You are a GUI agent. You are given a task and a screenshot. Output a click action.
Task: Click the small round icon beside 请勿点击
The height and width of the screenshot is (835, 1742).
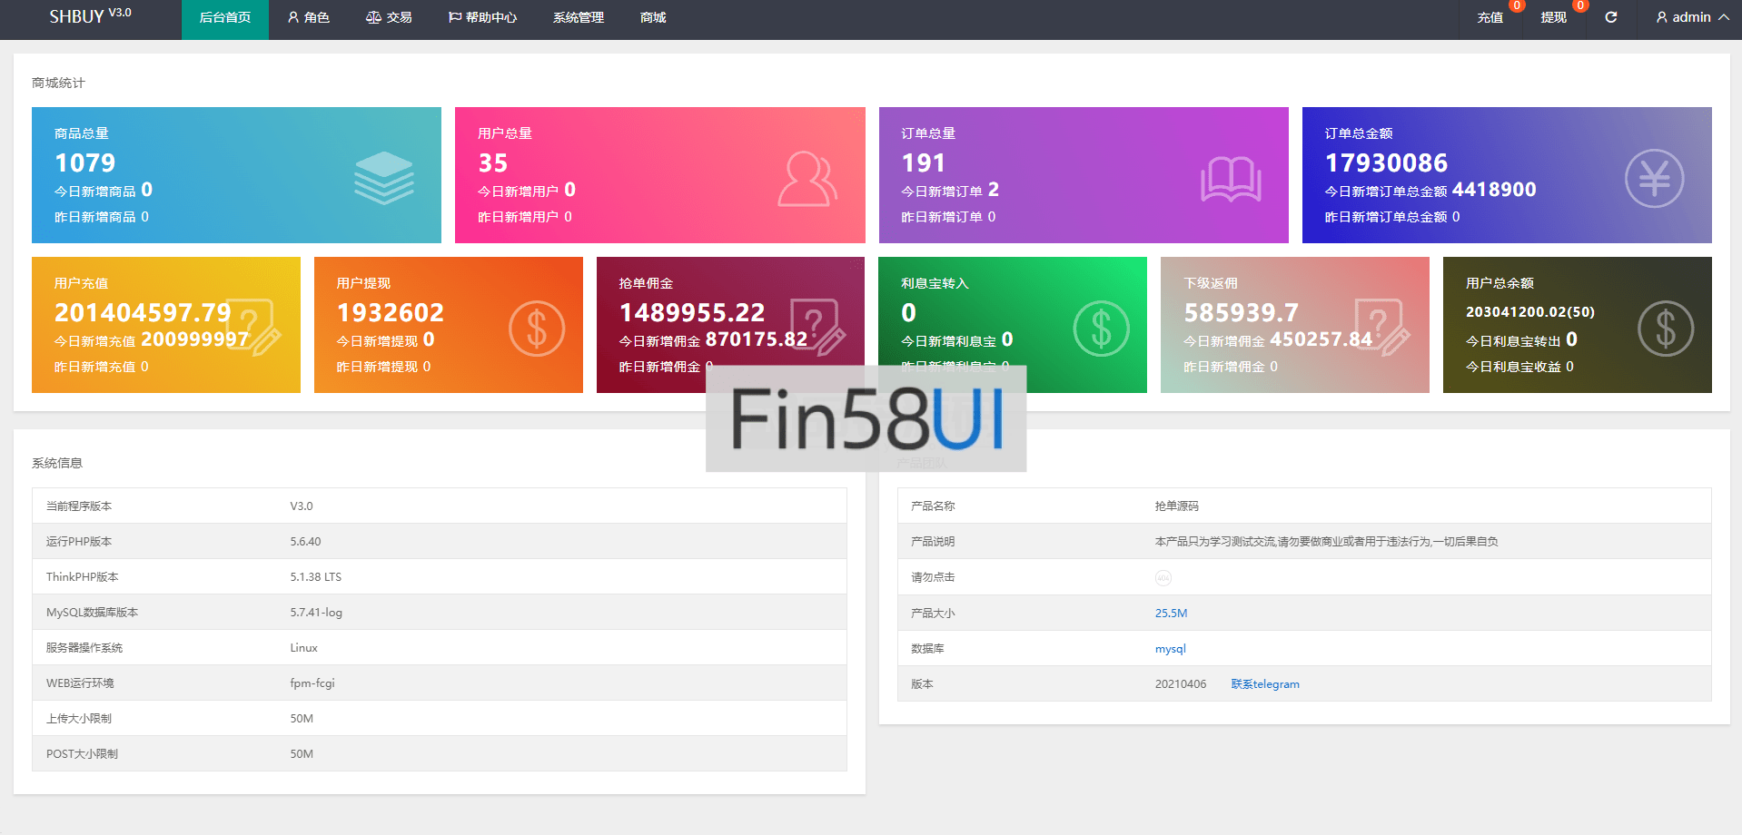click(x=1163, y=578)
